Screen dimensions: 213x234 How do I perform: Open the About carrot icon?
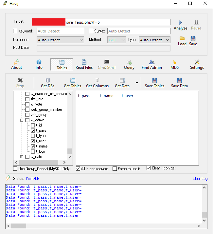click(16, 62)
